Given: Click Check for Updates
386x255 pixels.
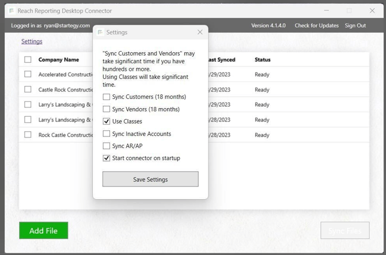Looking at the screenshot, I should click(x=316, y=25).
